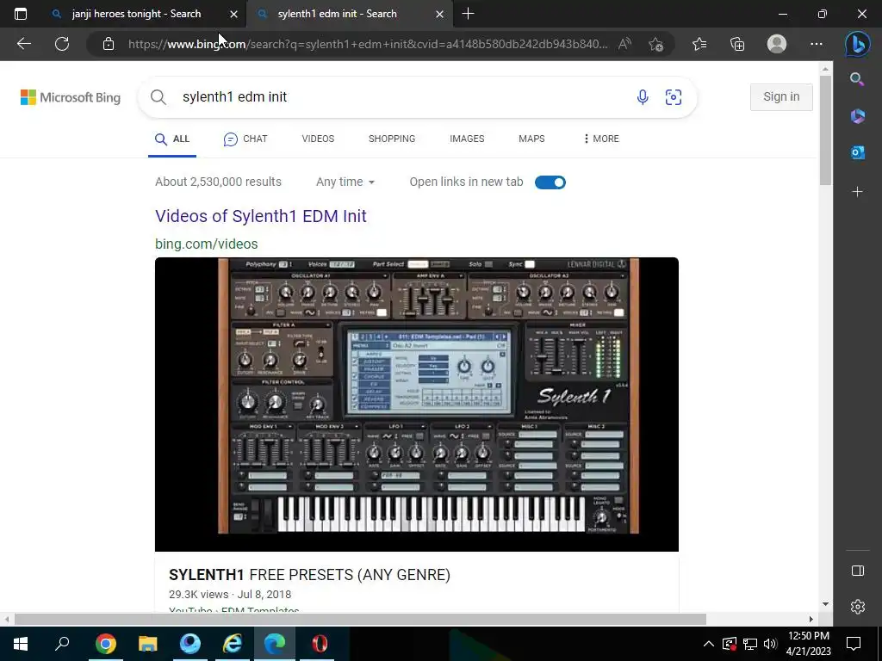
Task: Switch to janji heroes tonight tab
Action: click(x=137, y=14)
